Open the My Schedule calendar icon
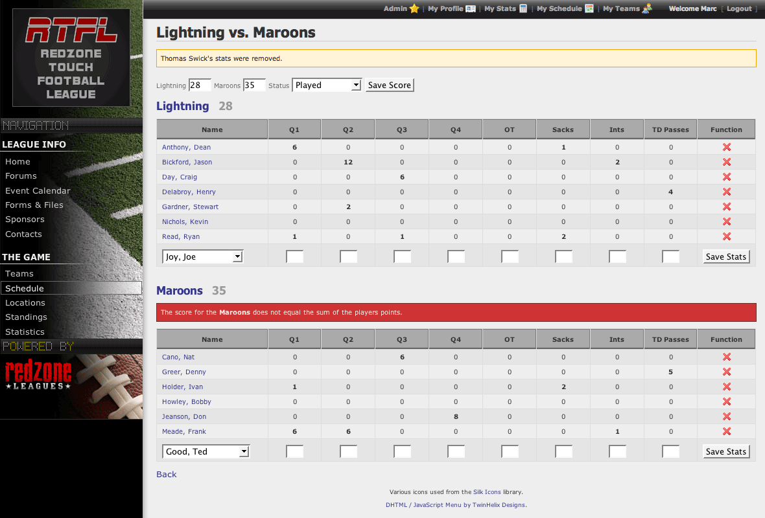765x518 pixels. pos(589,8)
